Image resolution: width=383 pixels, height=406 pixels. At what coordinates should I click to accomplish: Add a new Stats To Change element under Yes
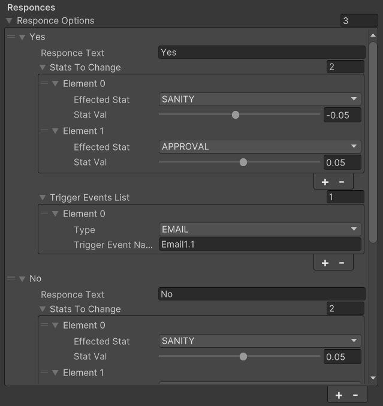[325, 182]
